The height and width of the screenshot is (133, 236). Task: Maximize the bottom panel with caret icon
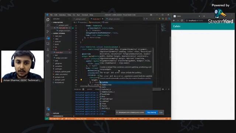point(166,89)
